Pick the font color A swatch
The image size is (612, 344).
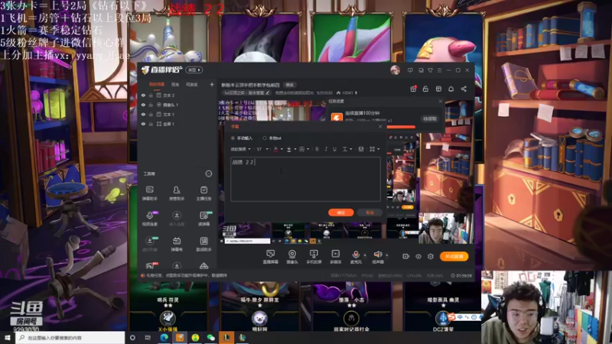click(276, 149)
